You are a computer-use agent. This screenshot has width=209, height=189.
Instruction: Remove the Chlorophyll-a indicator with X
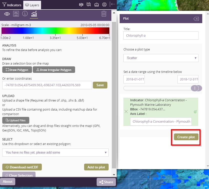click(x=126, y=112)
